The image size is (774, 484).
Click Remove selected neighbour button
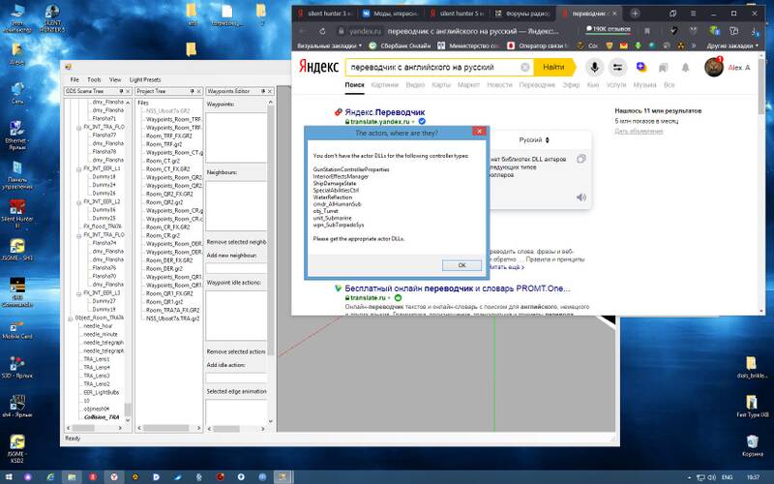click(x=236, y=242)
